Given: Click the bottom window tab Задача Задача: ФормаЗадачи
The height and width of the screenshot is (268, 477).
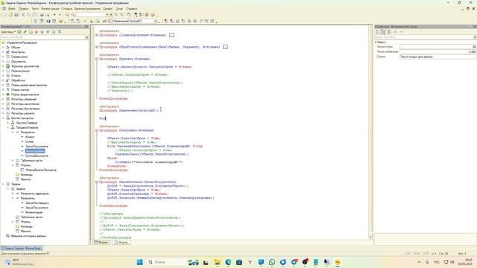Looking at the screenshot, I should tap(22, 248).
